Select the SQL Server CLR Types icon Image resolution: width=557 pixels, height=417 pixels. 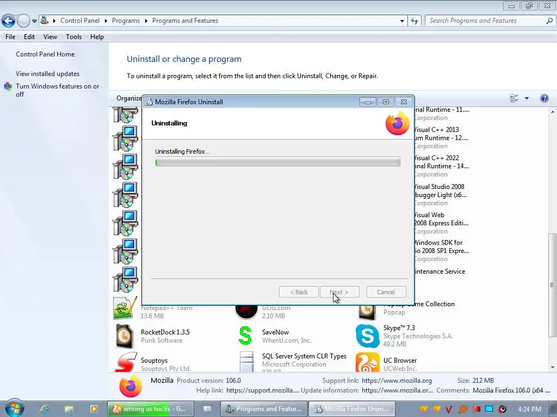click(x=246, y=362)
